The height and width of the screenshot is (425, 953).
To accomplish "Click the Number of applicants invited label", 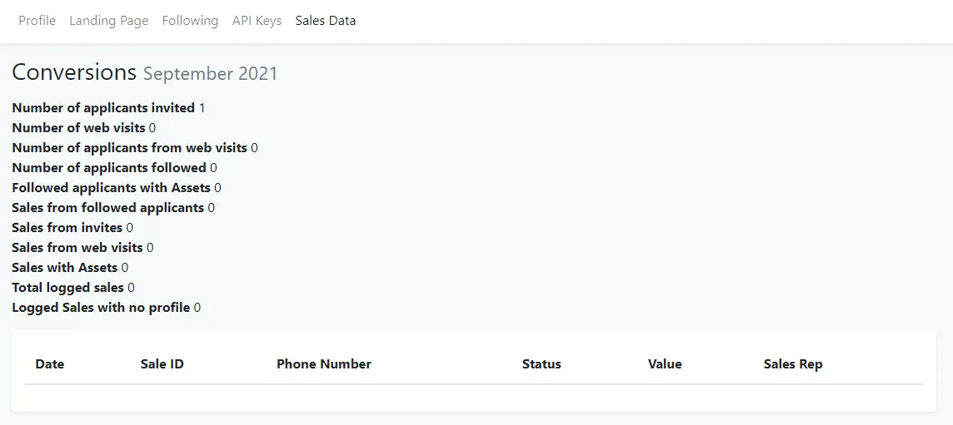I will tap(103, 108).
